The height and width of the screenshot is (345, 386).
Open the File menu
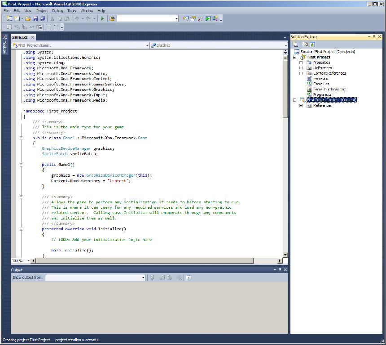(x=6, y=11)
